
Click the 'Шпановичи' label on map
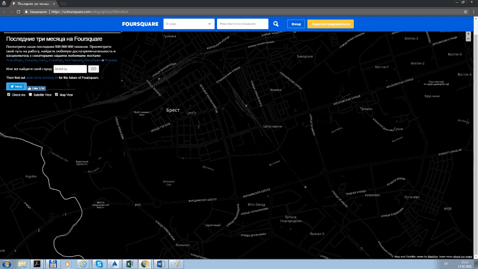click(272, 126)
